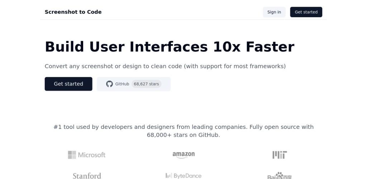The width and height of the screenshot is (367, 179).
Task: Go home via Screenshot to Code title
Action: pos(73,12)
